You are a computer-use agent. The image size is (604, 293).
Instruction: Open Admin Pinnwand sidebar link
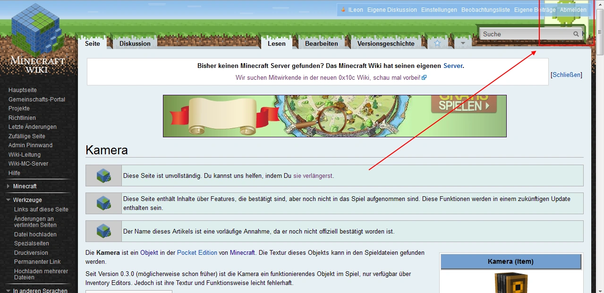point(31,145)
